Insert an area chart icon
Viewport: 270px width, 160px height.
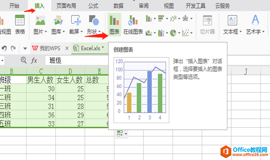(x=149, y=33)
